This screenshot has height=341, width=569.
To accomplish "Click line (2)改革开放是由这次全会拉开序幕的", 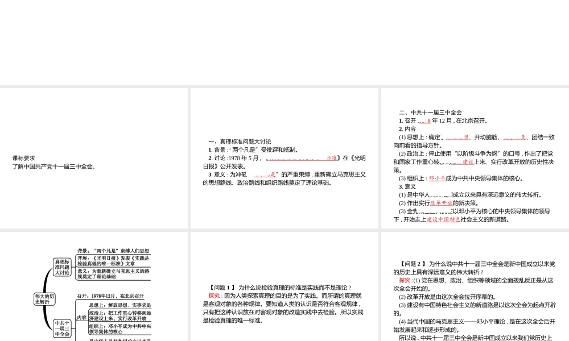I will (x=447, y=297).
